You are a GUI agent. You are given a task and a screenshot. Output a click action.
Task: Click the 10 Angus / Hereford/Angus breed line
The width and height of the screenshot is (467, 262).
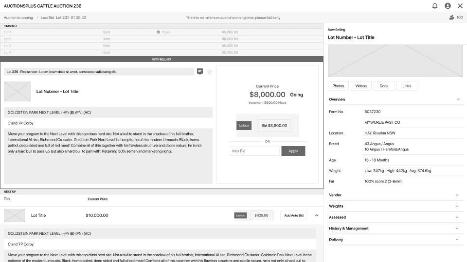(386, 149)
